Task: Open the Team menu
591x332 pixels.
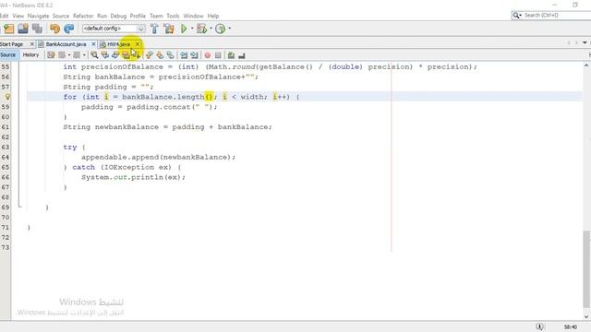Action: coord(156,16)
